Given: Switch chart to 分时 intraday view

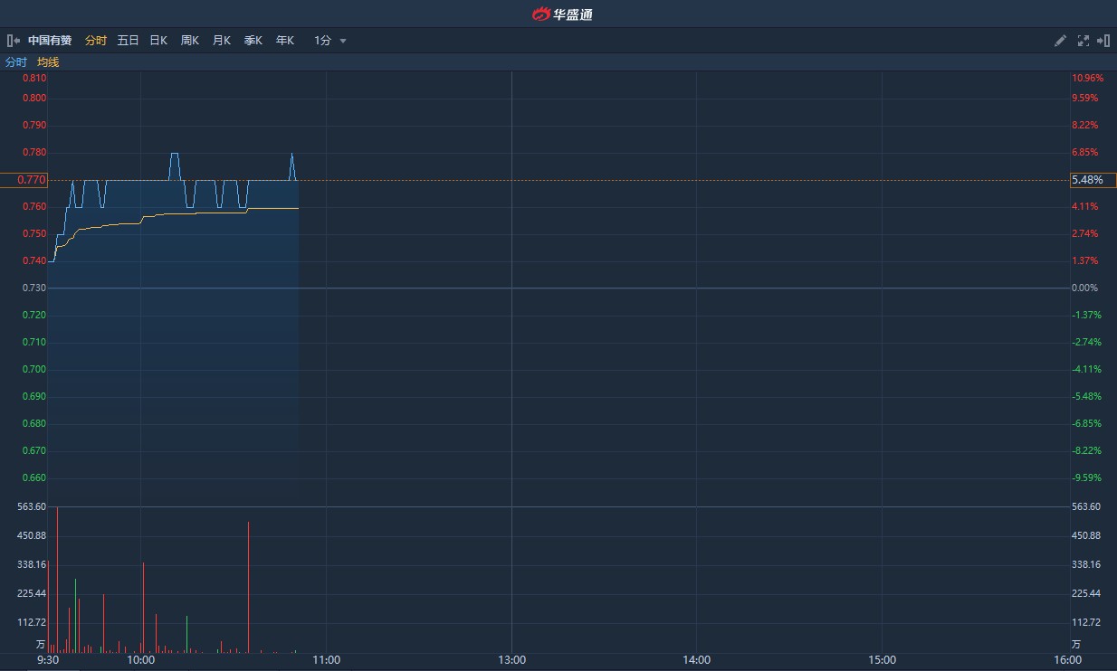Looking at the screenshot, I should pyautogui.click(x=94, y=41).
